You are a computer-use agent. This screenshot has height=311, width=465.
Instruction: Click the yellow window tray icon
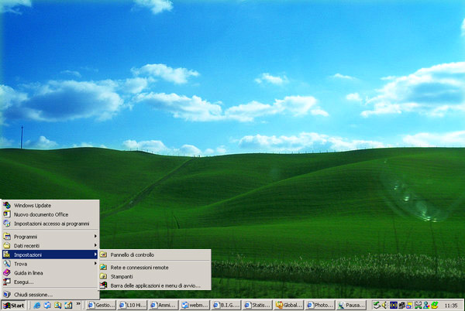(x=409, y=305)
